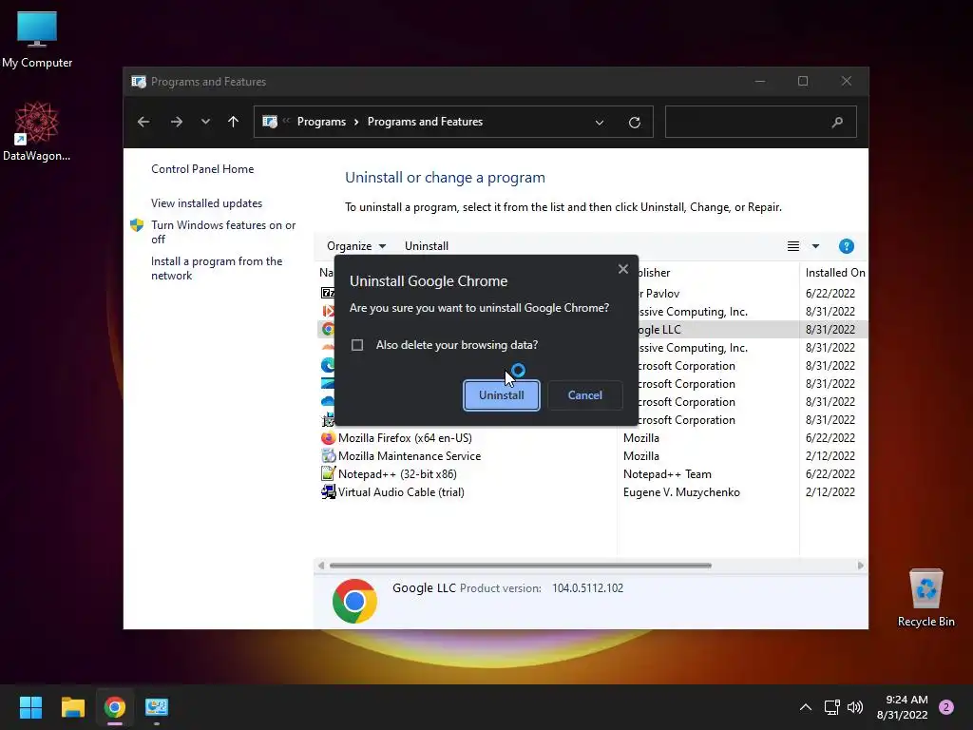The height and width of the screenshot is (730, 973).
Task: Click the Notepad++ program icon
Action: (x=328, y=474)
